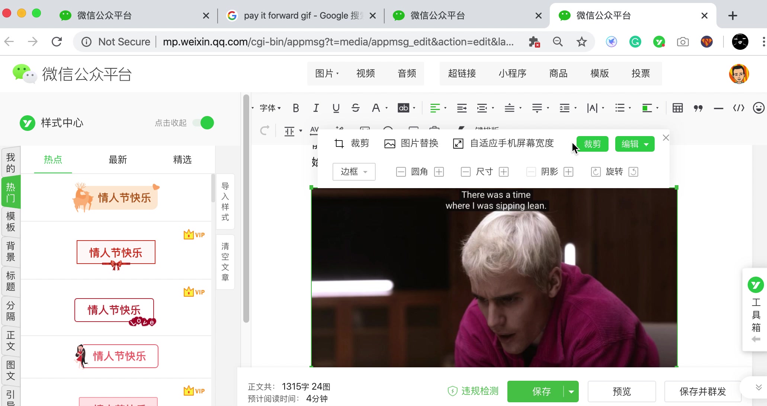Rotate image with right rotate icon
The height and width of the screenshot is (406, 767).
pyautogui.click(x=633, y=172)
